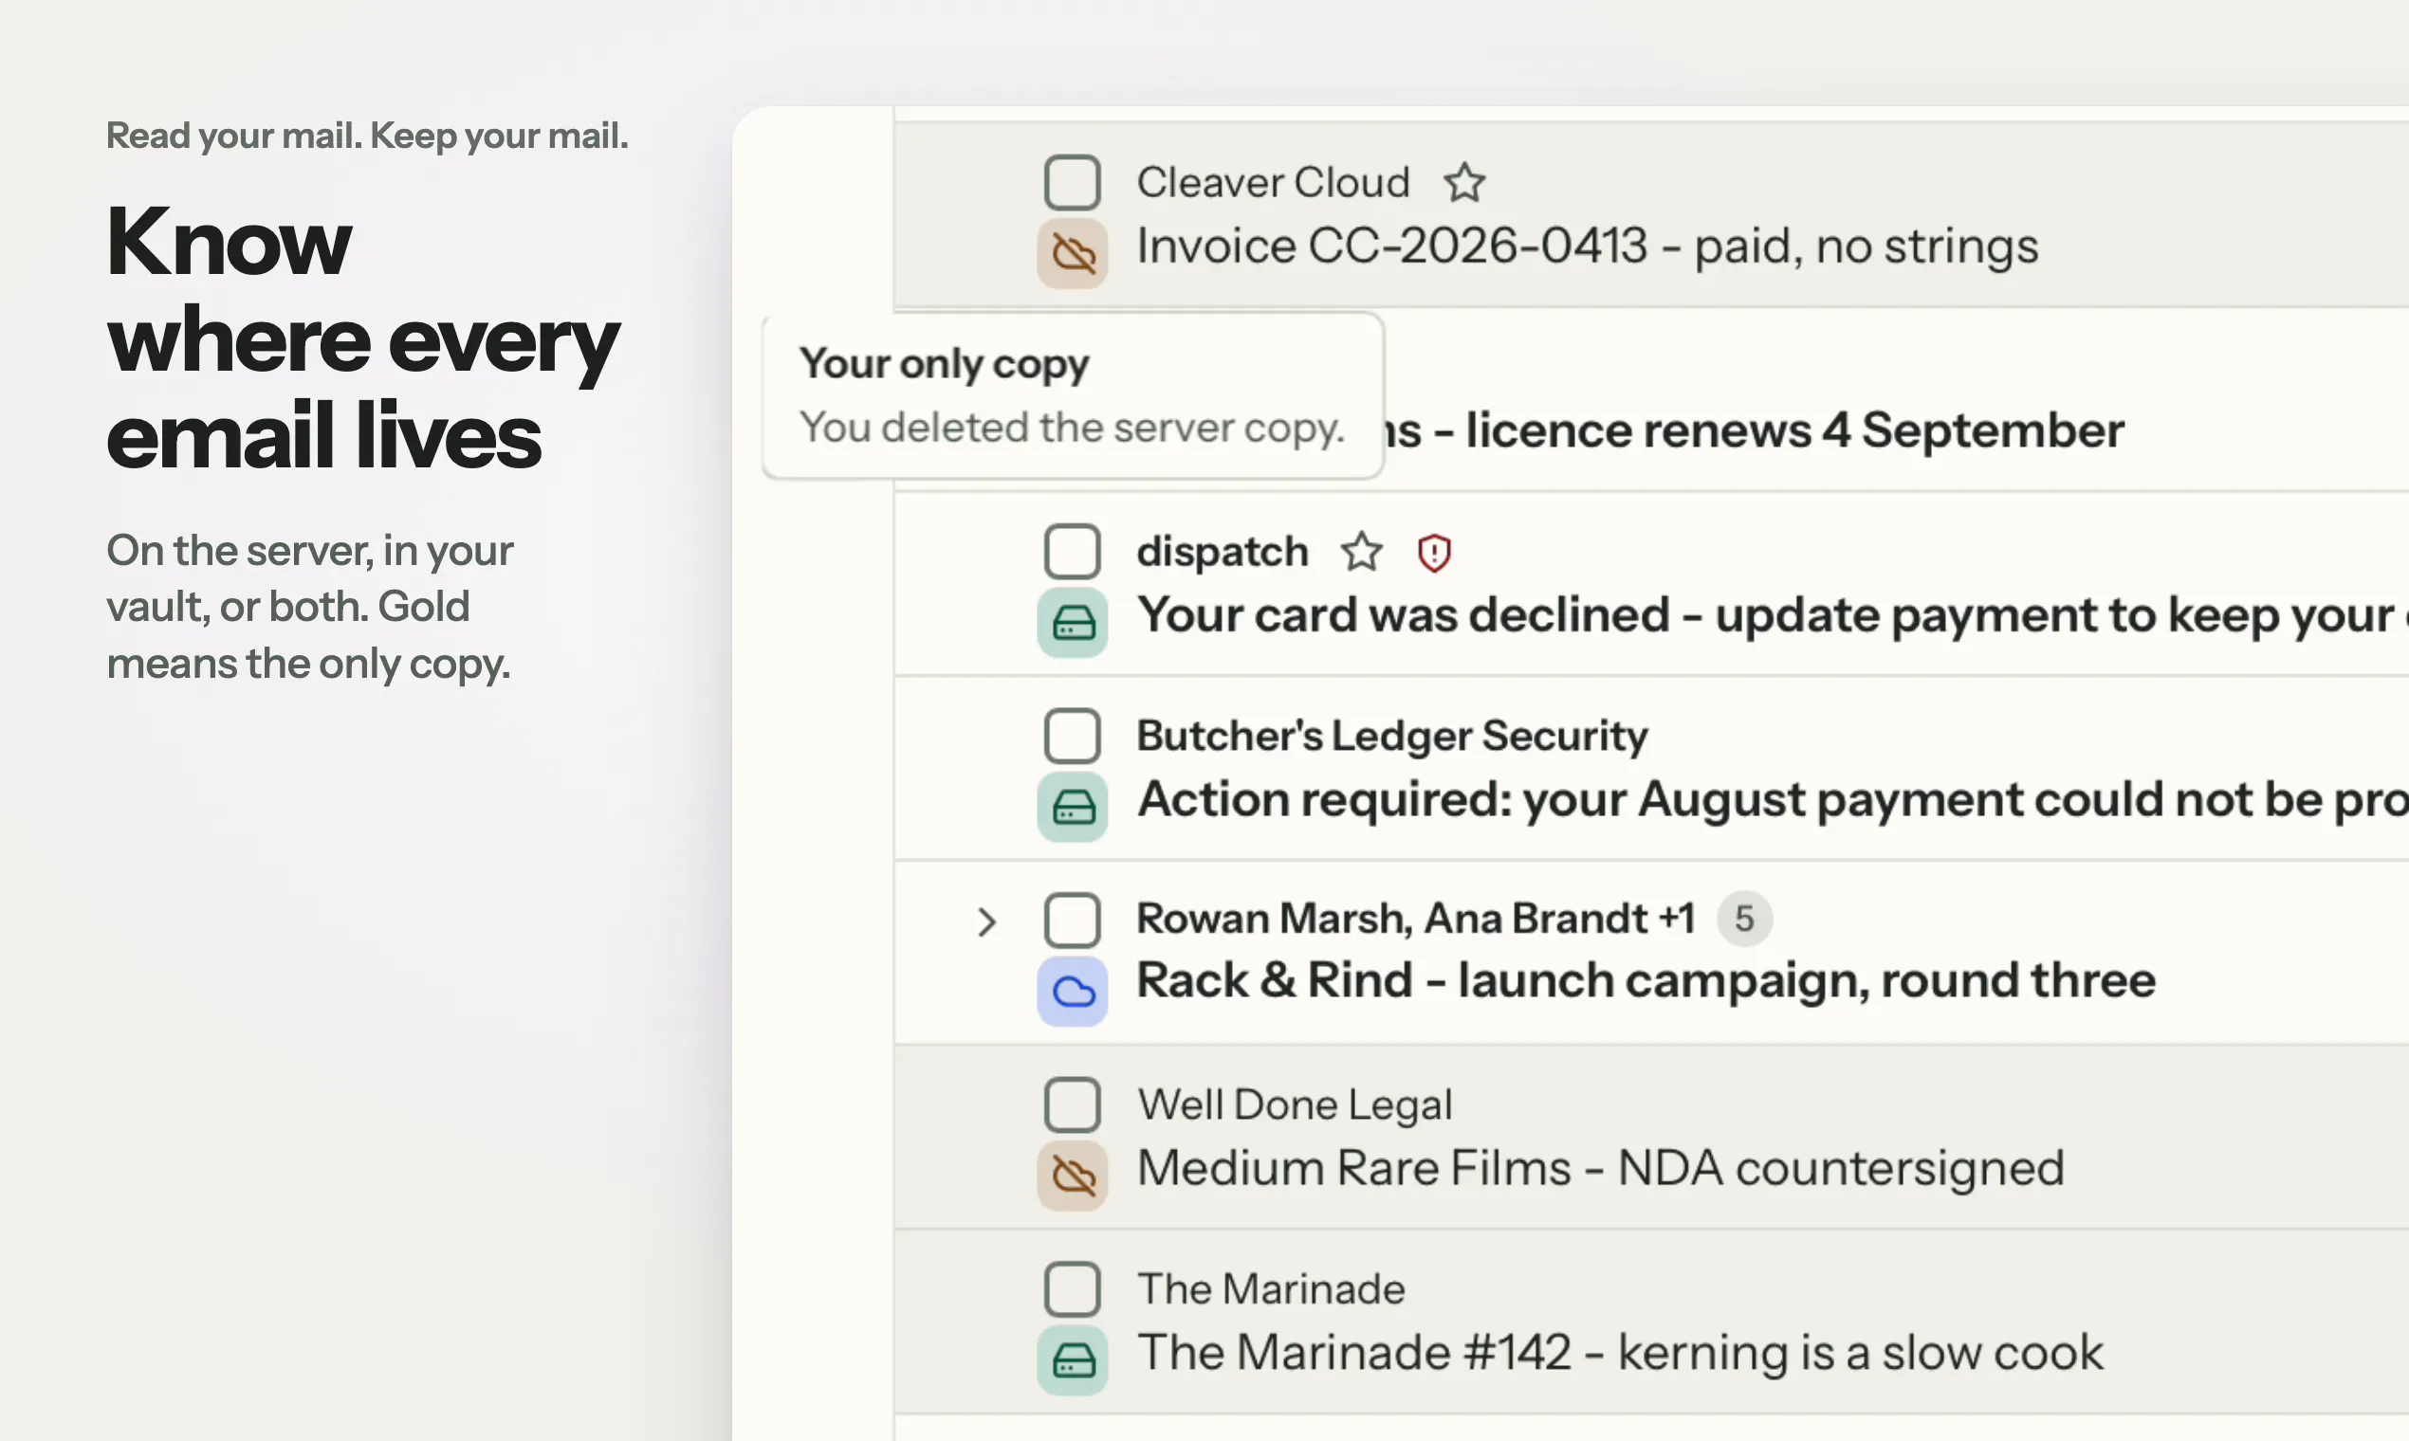Tick the Rowan Marsh, Ana Brandt thread checkbox

pyautogui.click(x=1073, y=920)
